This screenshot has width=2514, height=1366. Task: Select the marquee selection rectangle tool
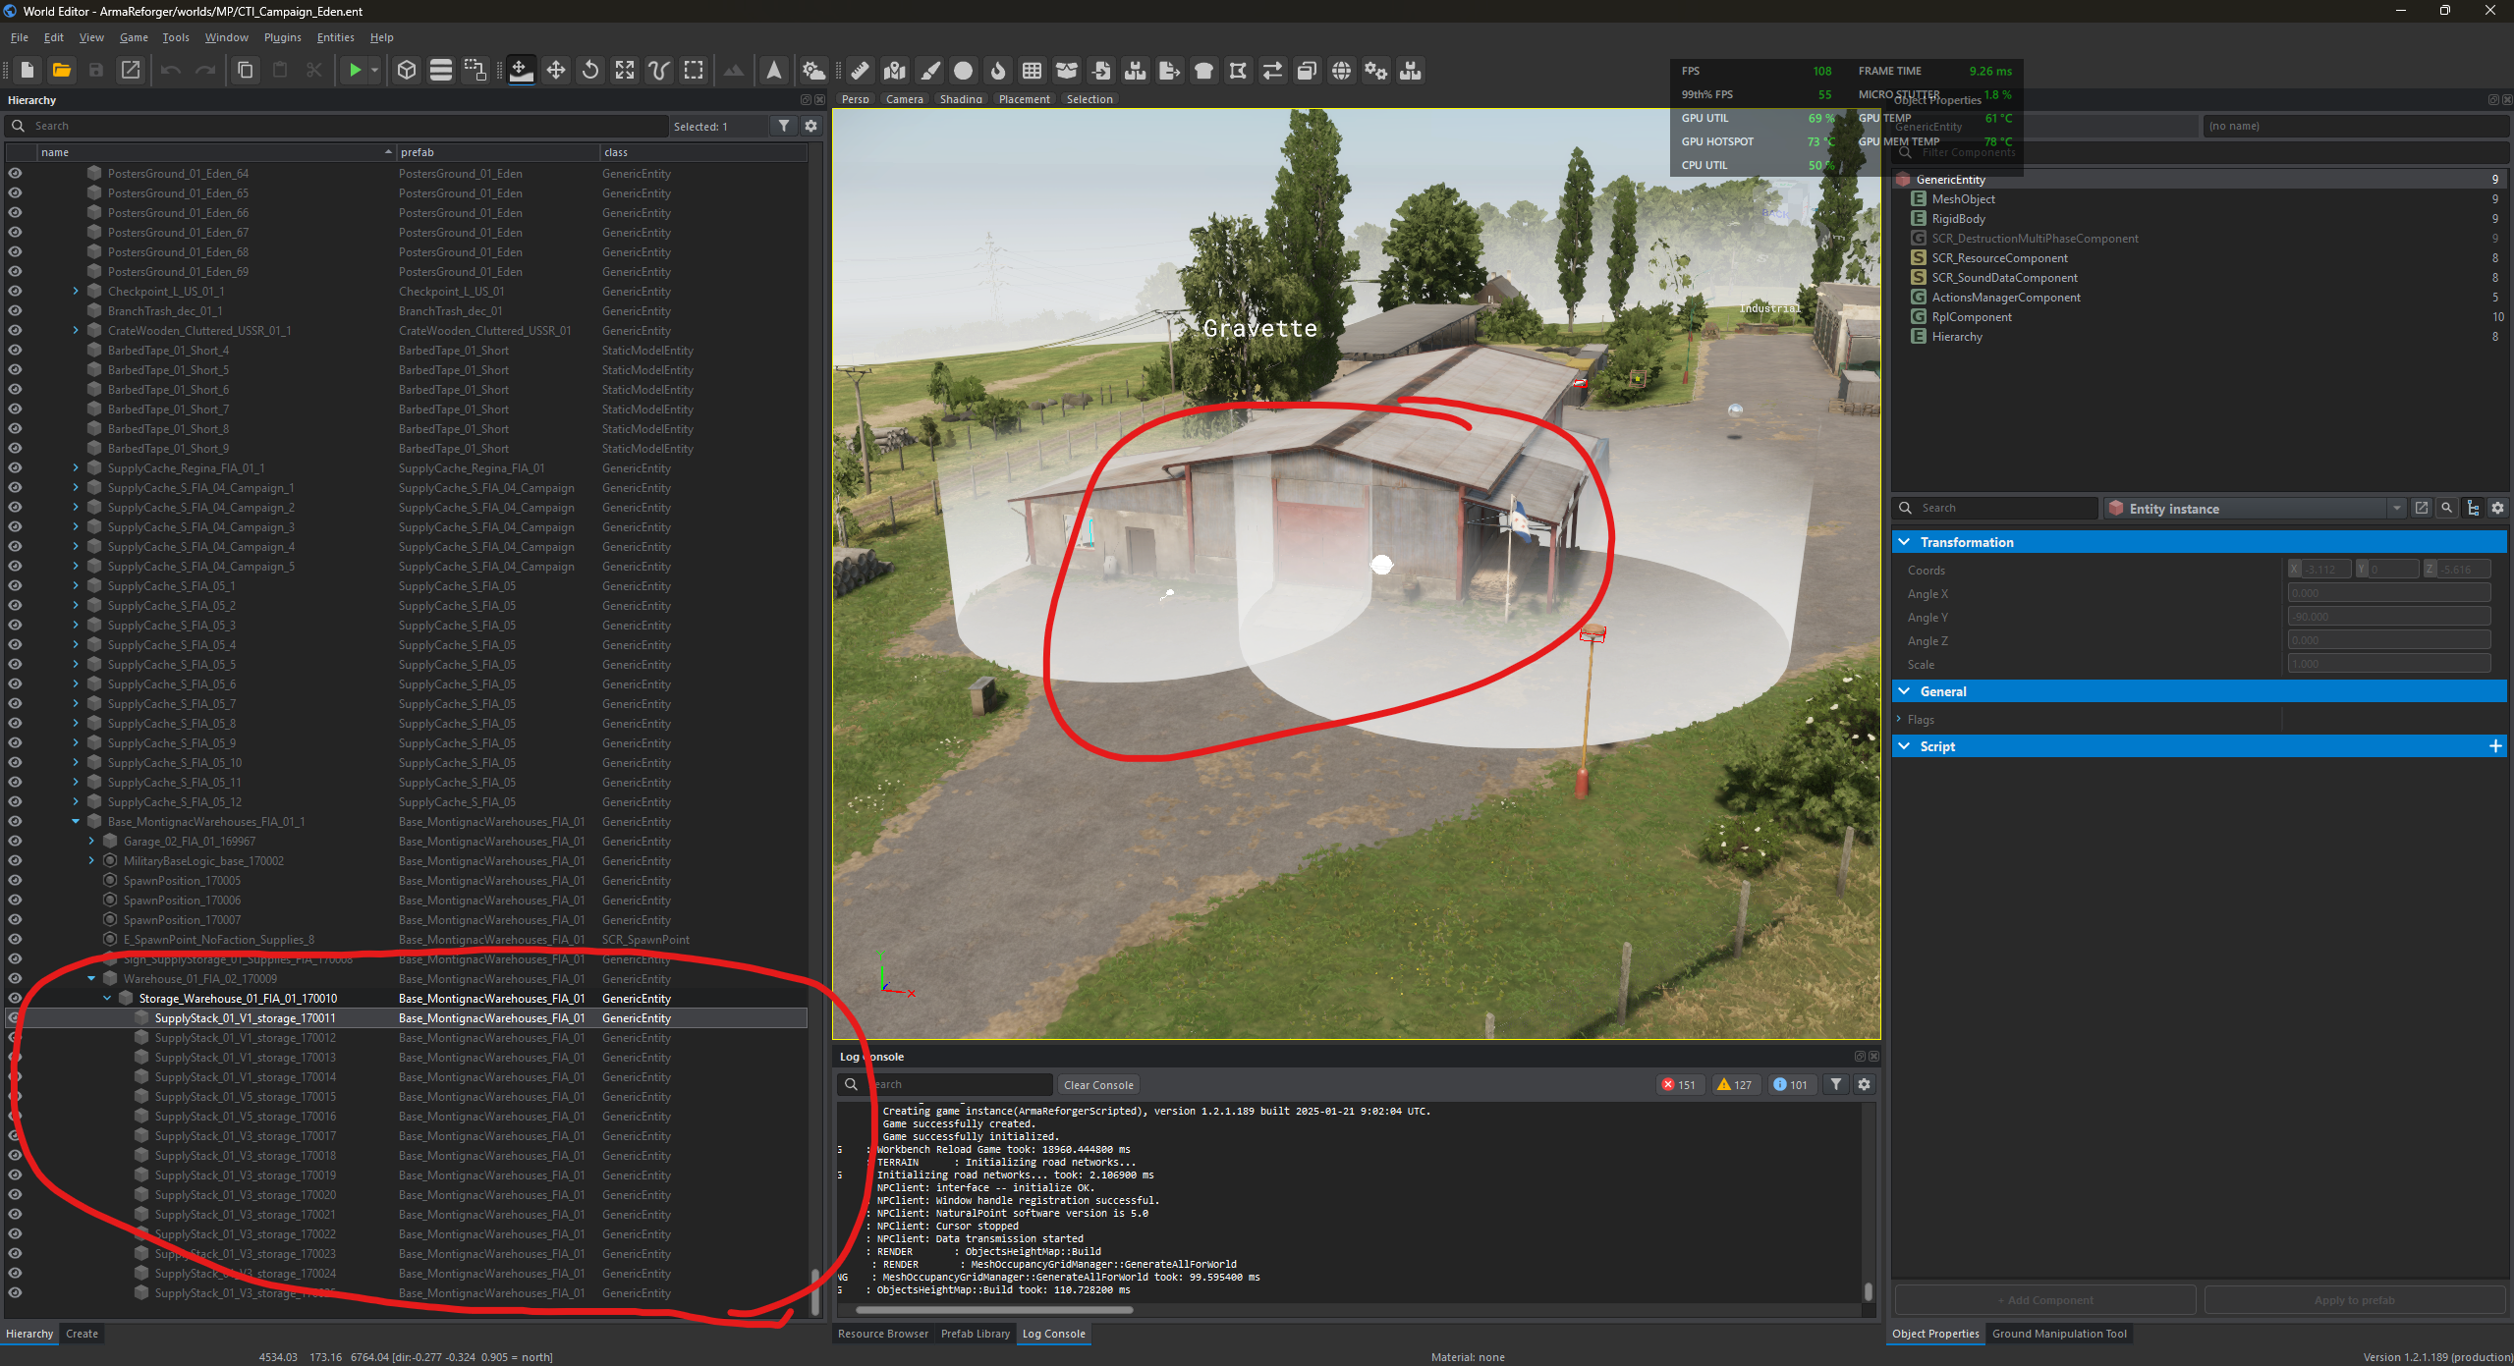click(694, 70)
